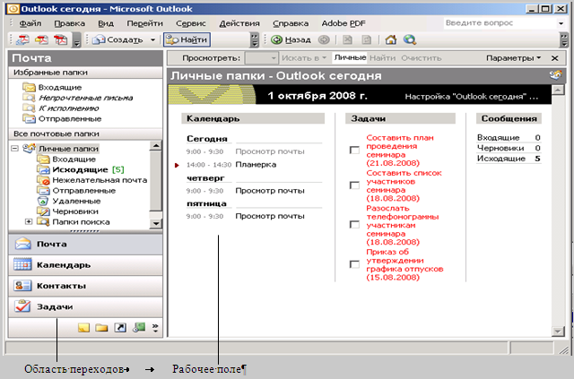Click the third Adobe PDF folder convert icon
Image resolution: width=574 pixels, height=379 pixels.
click(60, 39)
